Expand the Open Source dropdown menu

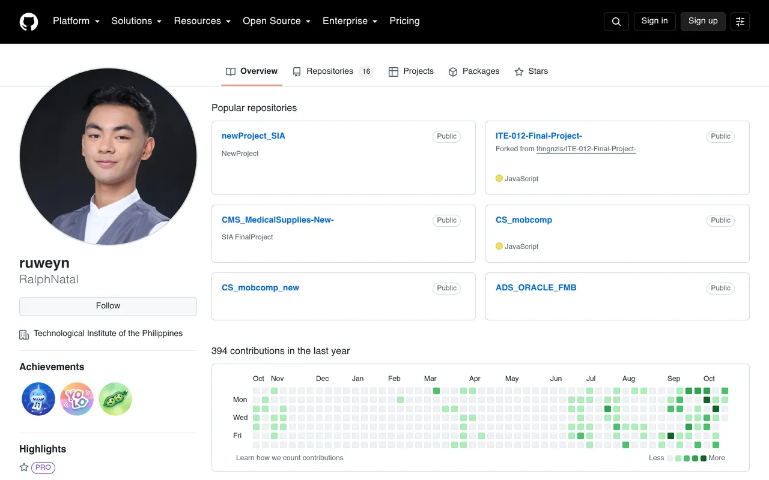point(276,21)
